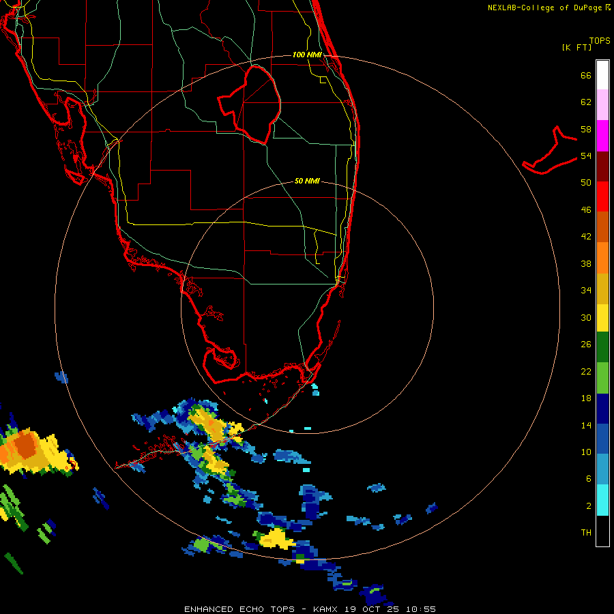Pick the dark orange legend swatch

point(602,226)
